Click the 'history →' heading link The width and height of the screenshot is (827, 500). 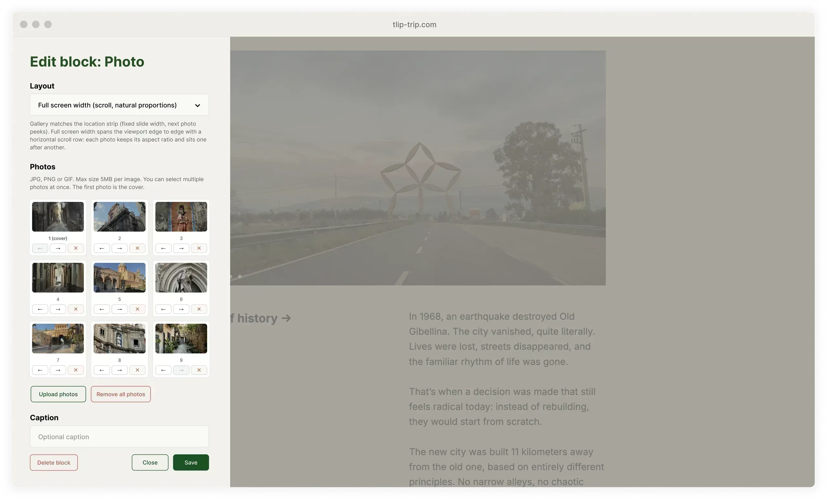pos(261,318)
